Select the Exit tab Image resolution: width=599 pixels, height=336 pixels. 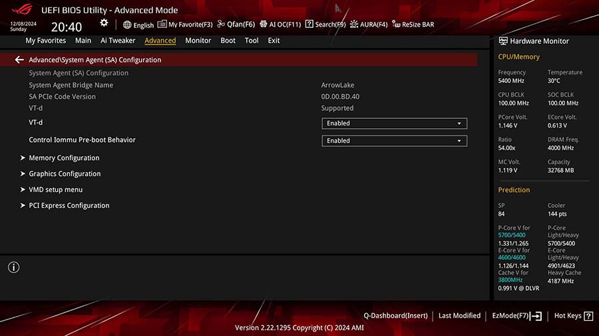point(274,41)
